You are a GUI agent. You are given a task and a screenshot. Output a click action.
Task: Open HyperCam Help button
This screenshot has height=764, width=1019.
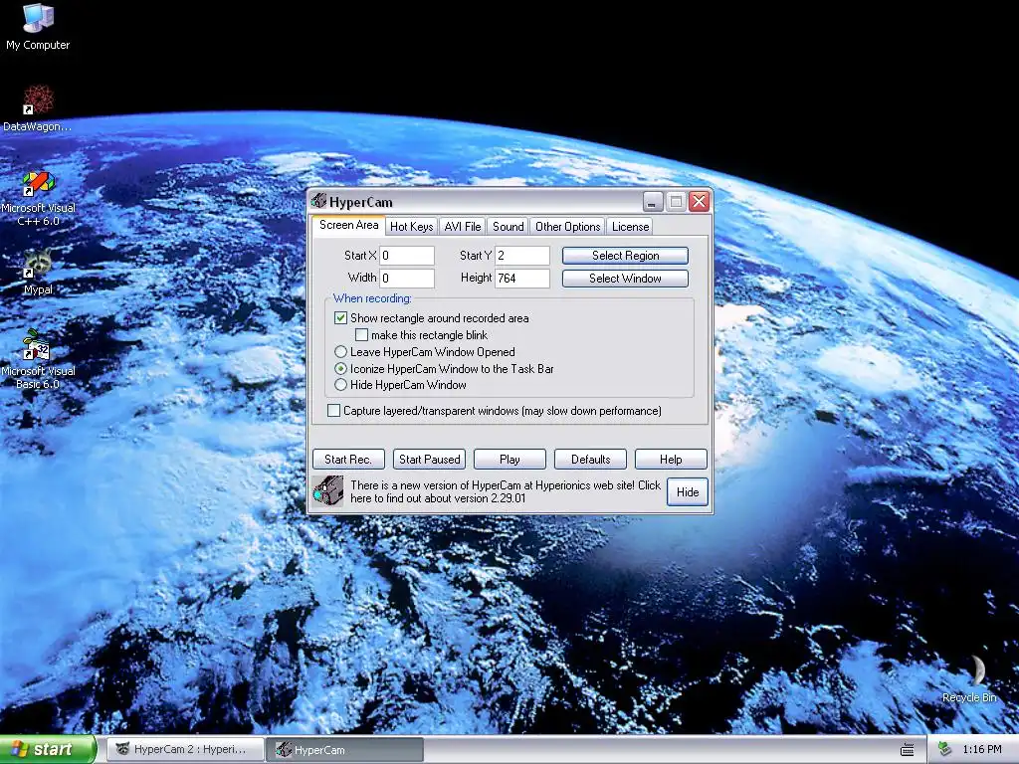[671, 460]
